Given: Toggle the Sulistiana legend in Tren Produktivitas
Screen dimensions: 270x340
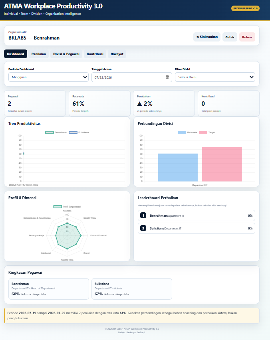Looking at the screenshot, I should coord(79,132).
